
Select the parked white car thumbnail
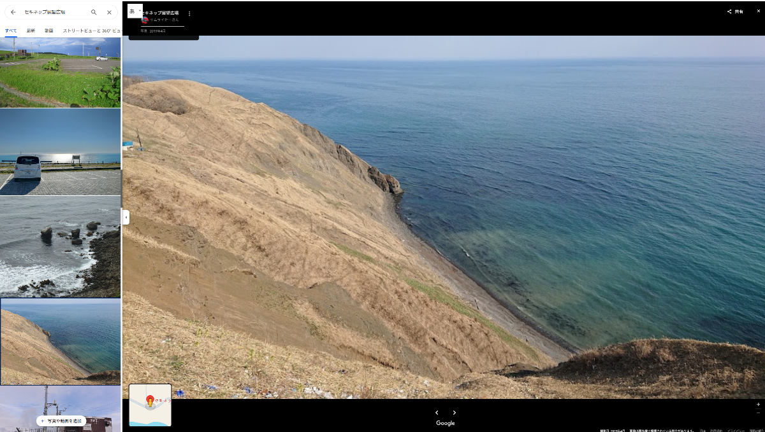tap(60, 151)
